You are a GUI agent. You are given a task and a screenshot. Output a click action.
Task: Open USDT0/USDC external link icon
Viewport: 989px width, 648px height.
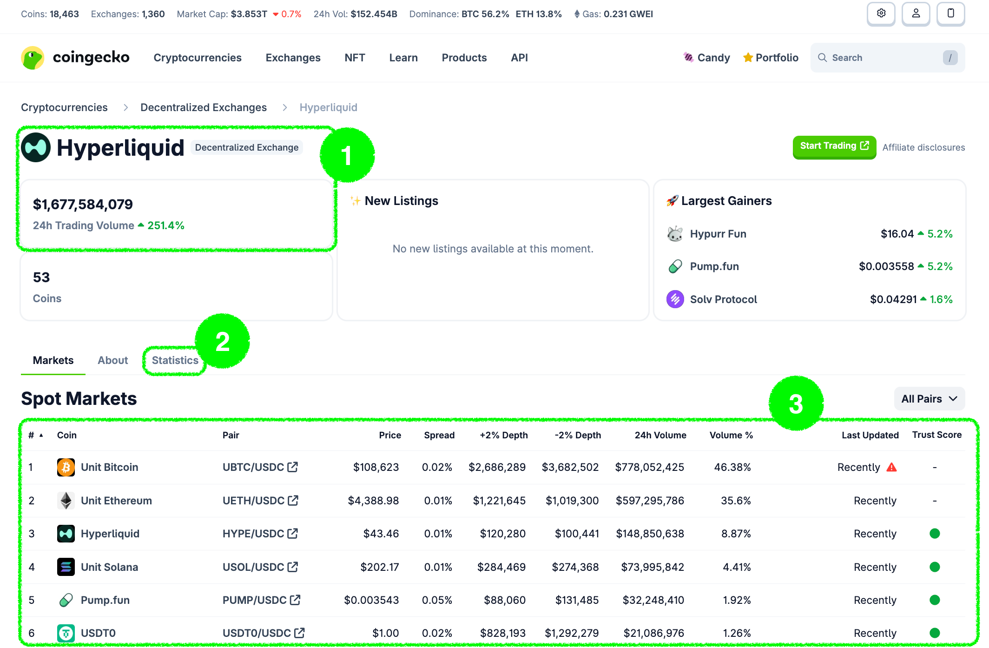pos(299,633)
